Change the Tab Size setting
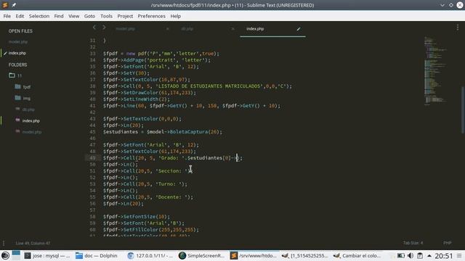The width and height of the screenshot is (465, 261). click(x=413, y=243)
